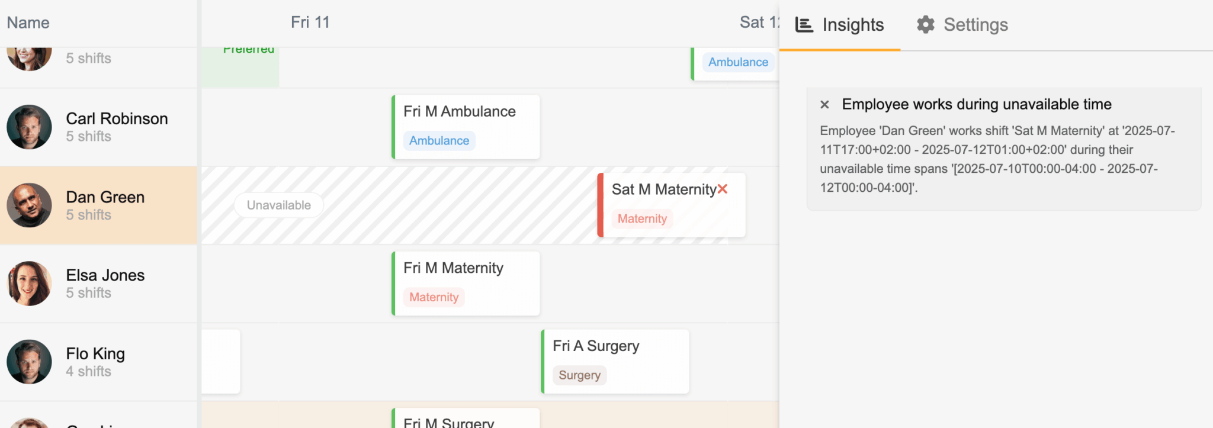This screenshot has height=428, width=1213.
Task: Click Flo King's profile avatar
Action: (29, 362)
